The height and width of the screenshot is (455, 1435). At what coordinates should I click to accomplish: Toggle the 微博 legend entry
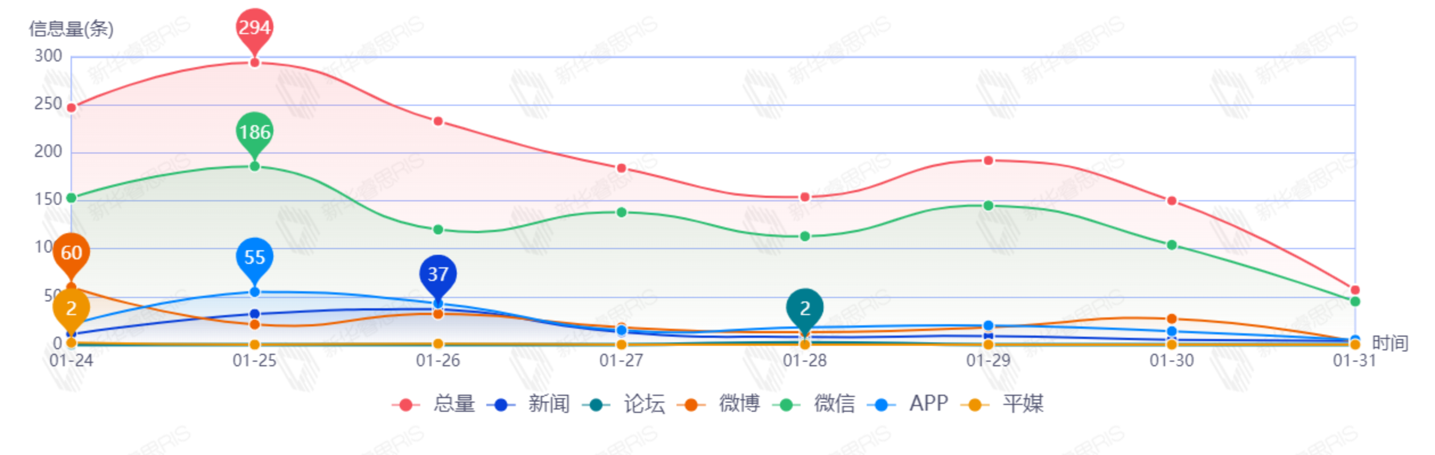pyautogui.click(x=720, y=404)
